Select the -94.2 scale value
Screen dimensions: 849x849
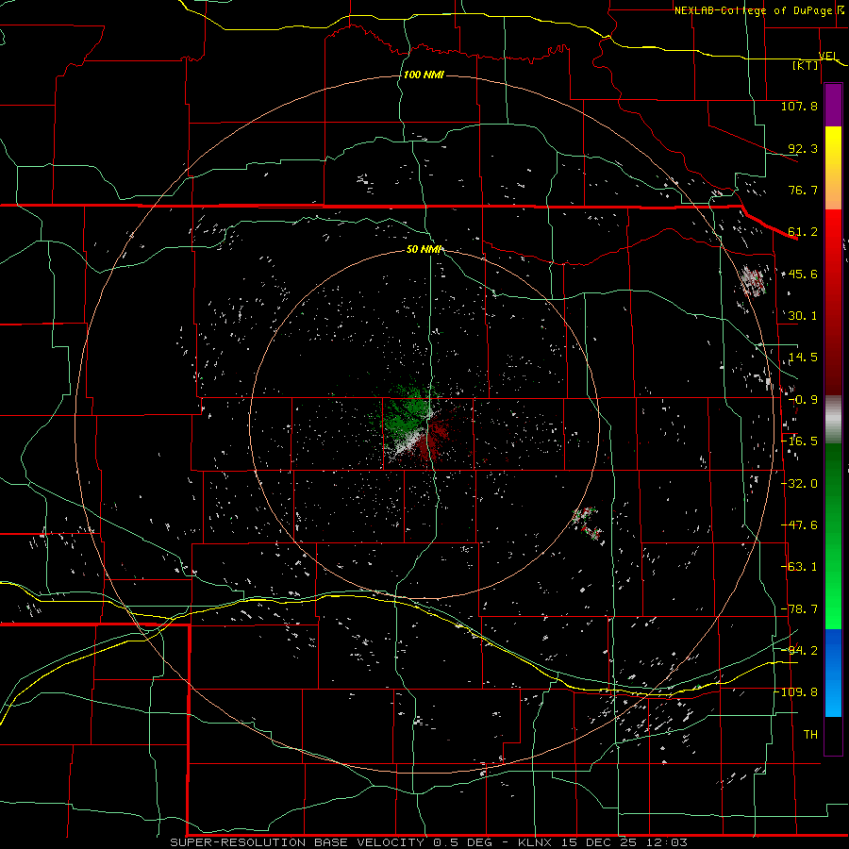(799, 650)
